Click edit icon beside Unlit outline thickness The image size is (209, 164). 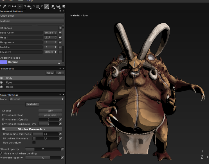tap(60, 134)
